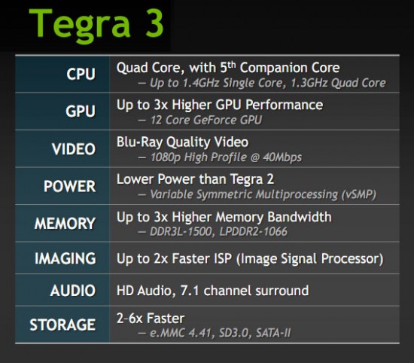Image resolution: width=414 pixels, height=363 pixels.
Task: Click 'HD Audio, 7.1 channel surround' text
Action: click(x=212, y=291)
